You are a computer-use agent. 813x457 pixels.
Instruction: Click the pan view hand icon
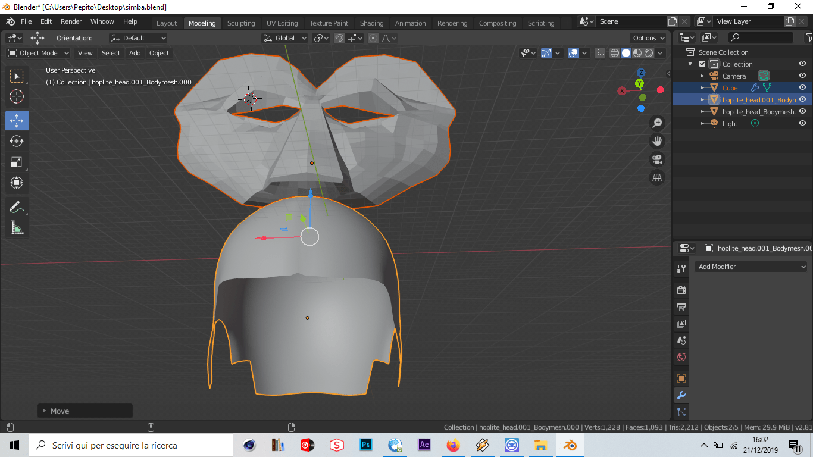[x=657, y=141]
